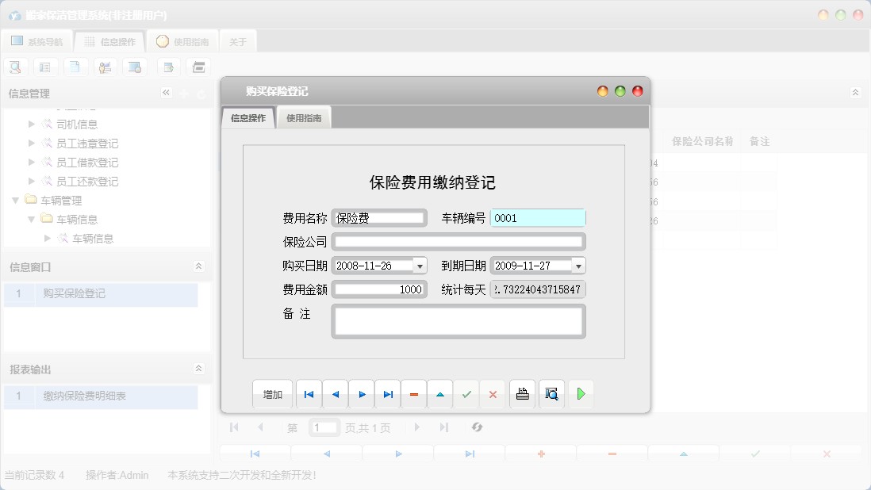Print the insurance record from the dialog
871x490 pixels.
(x=522, y=394)
